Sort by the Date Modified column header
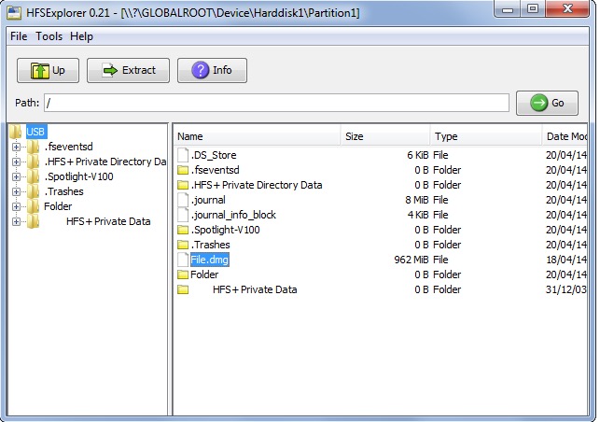The image size is (600, 422). (565, 136)
